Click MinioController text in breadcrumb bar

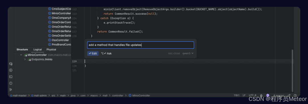(141, 95)
